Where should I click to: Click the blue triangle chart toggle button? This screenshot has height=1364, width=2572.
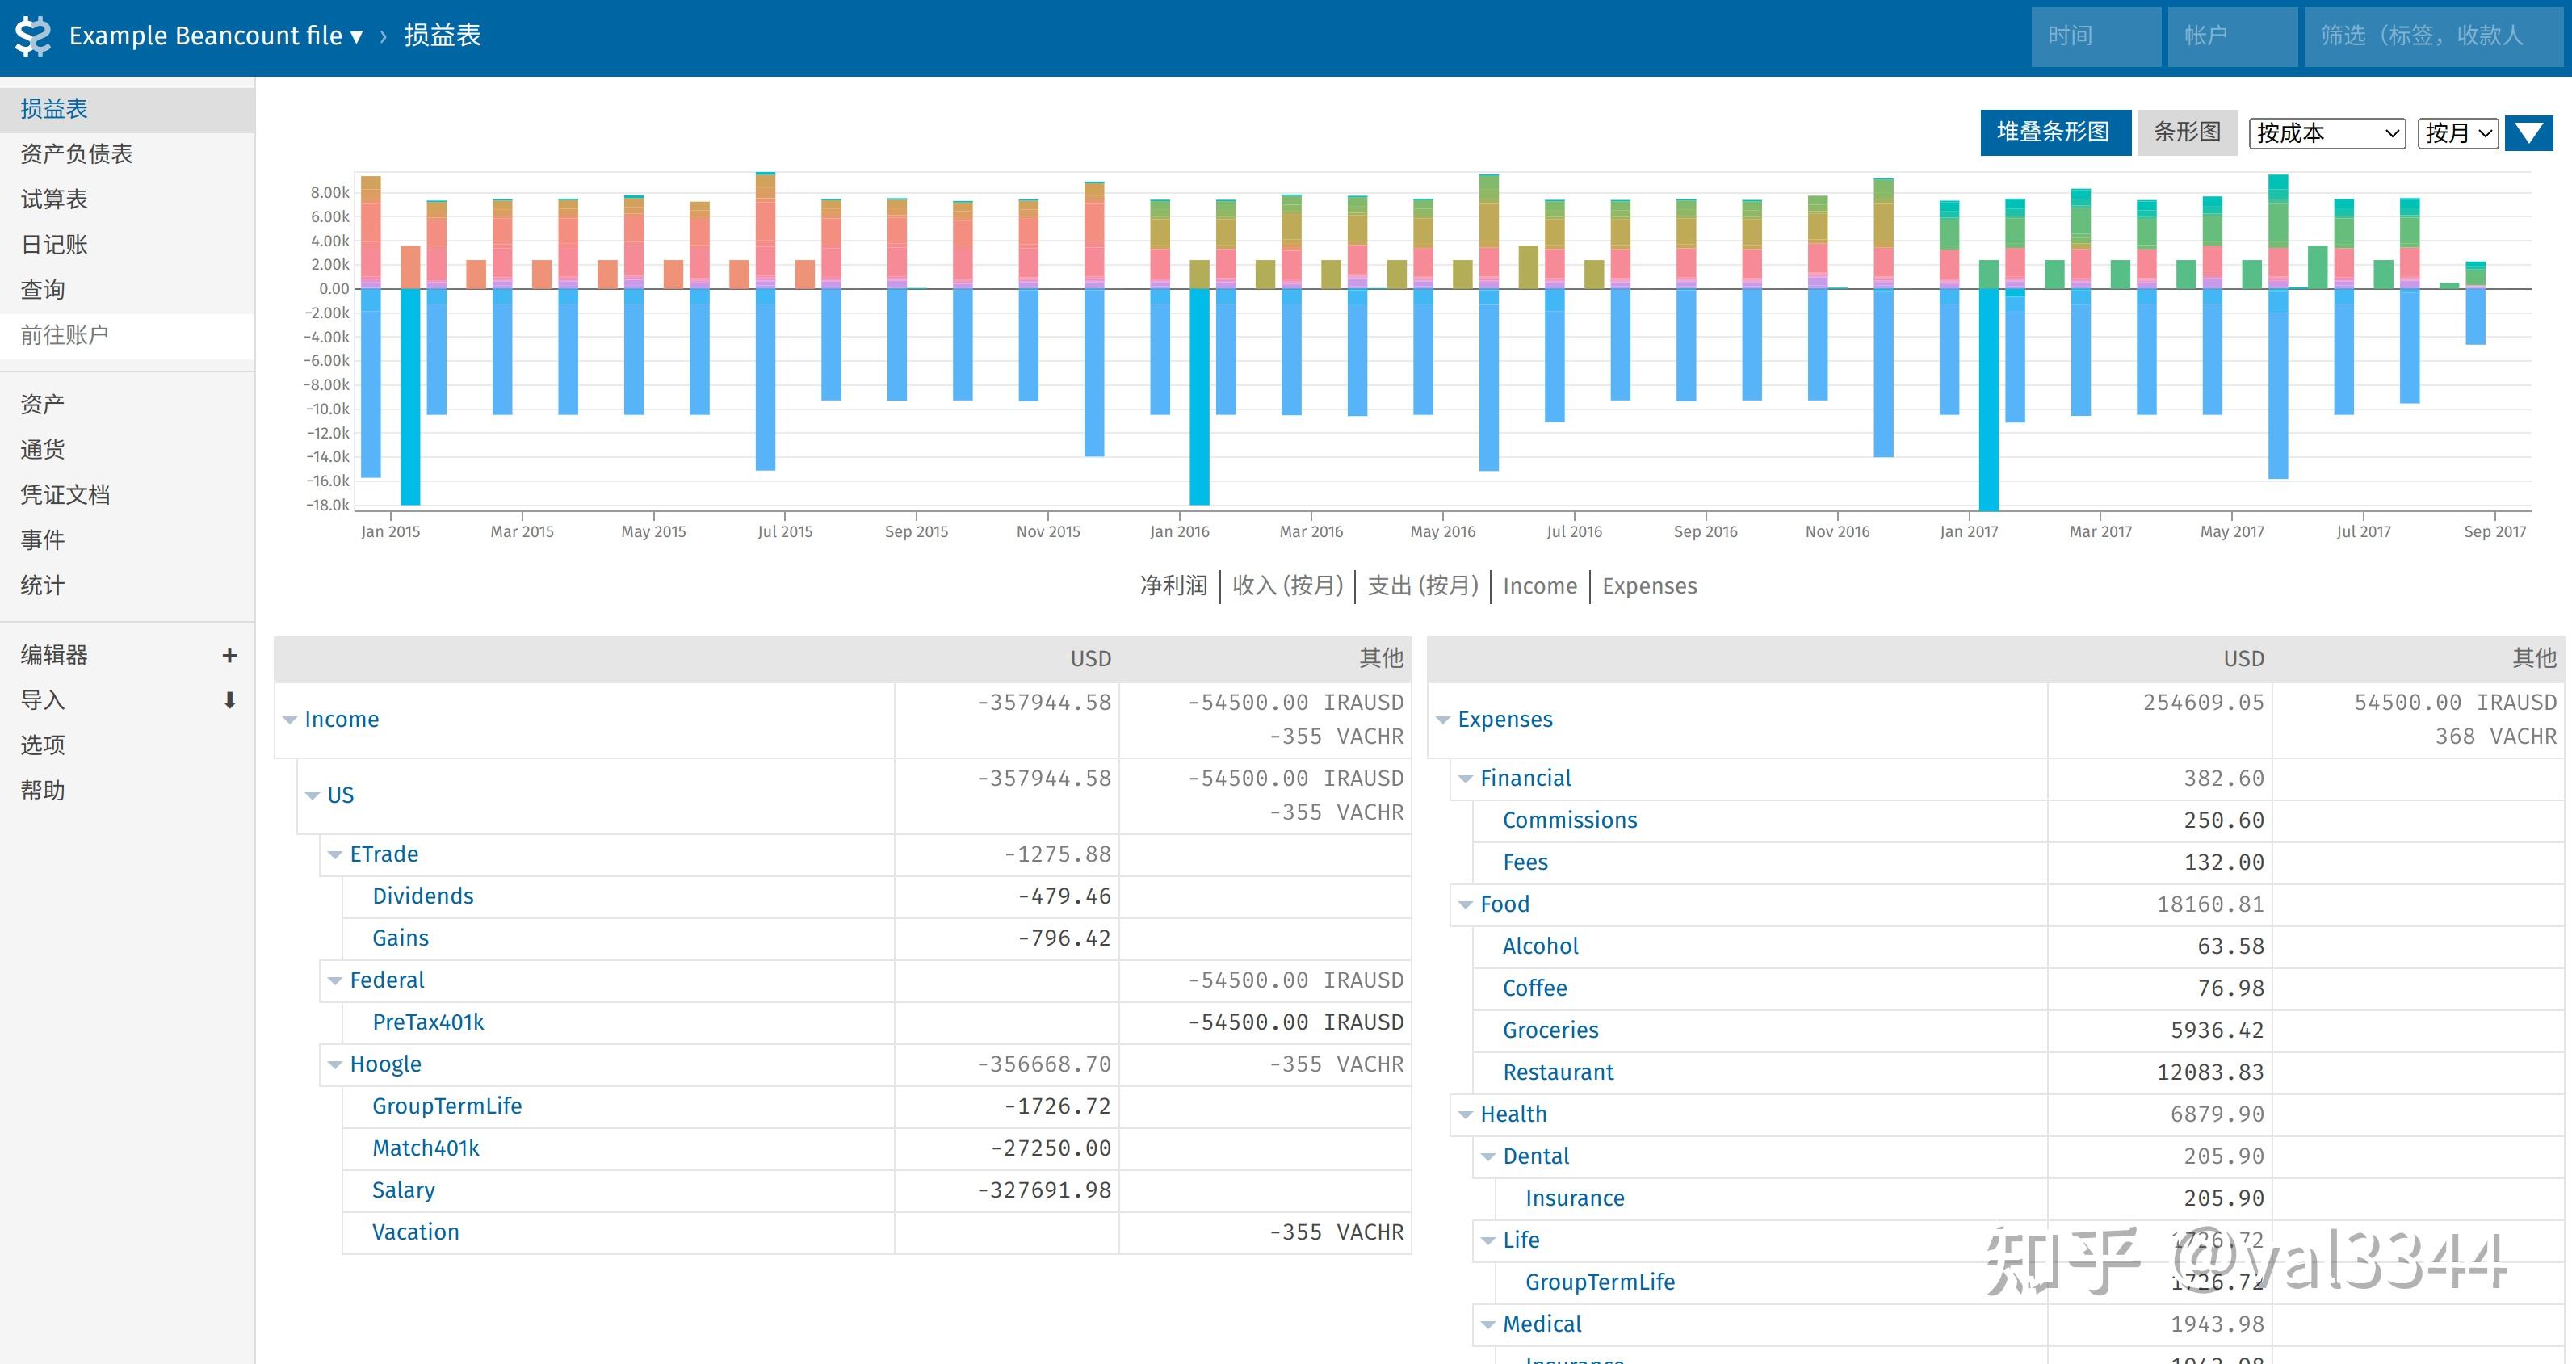(x=2528, y=132)
